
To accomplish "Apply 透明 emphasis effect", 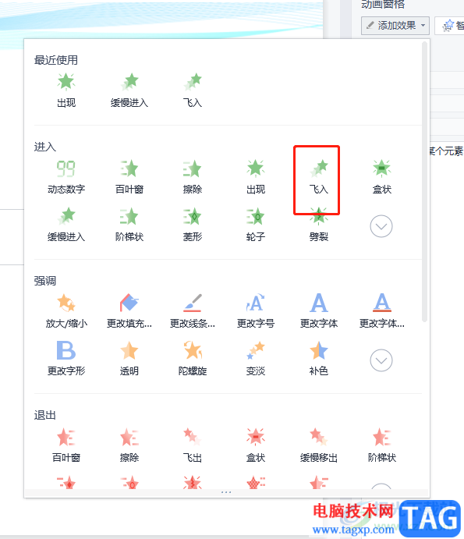I will coord(129,359).
